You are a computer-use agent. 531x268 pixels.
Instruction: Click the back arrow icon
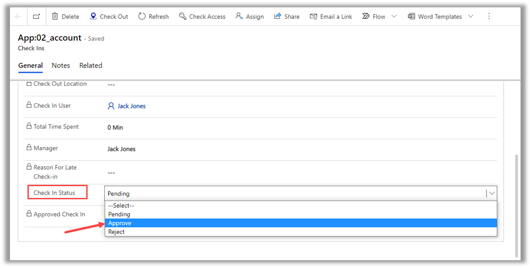pos(18,16)
